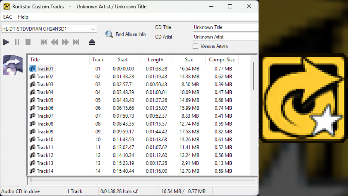
Task: Click the CD Title input field
Action: [x=226, y=27]
